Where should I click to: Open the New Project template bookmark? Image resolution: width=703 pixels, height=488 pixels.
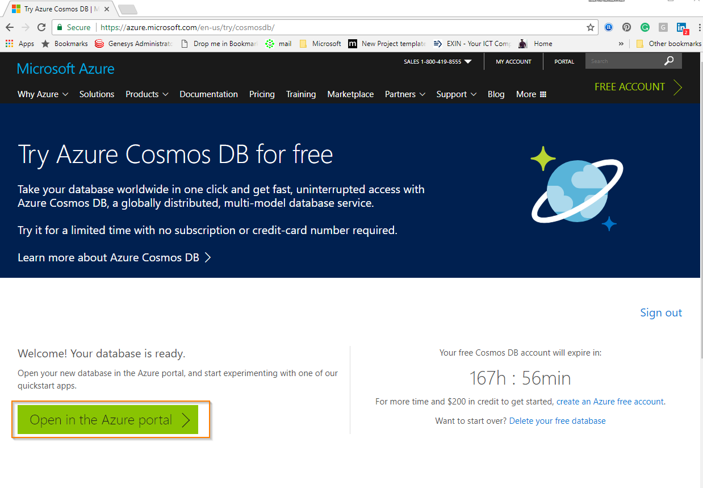point(387,44)
